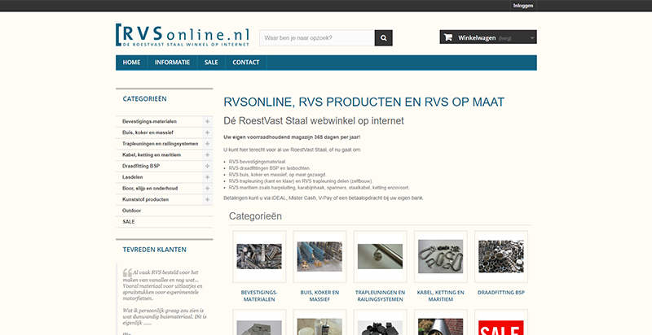Viewport: 652px width, 335px height.
Task: Open Draadfitting BSP sidebar link
Action: [x=141, y=166]
